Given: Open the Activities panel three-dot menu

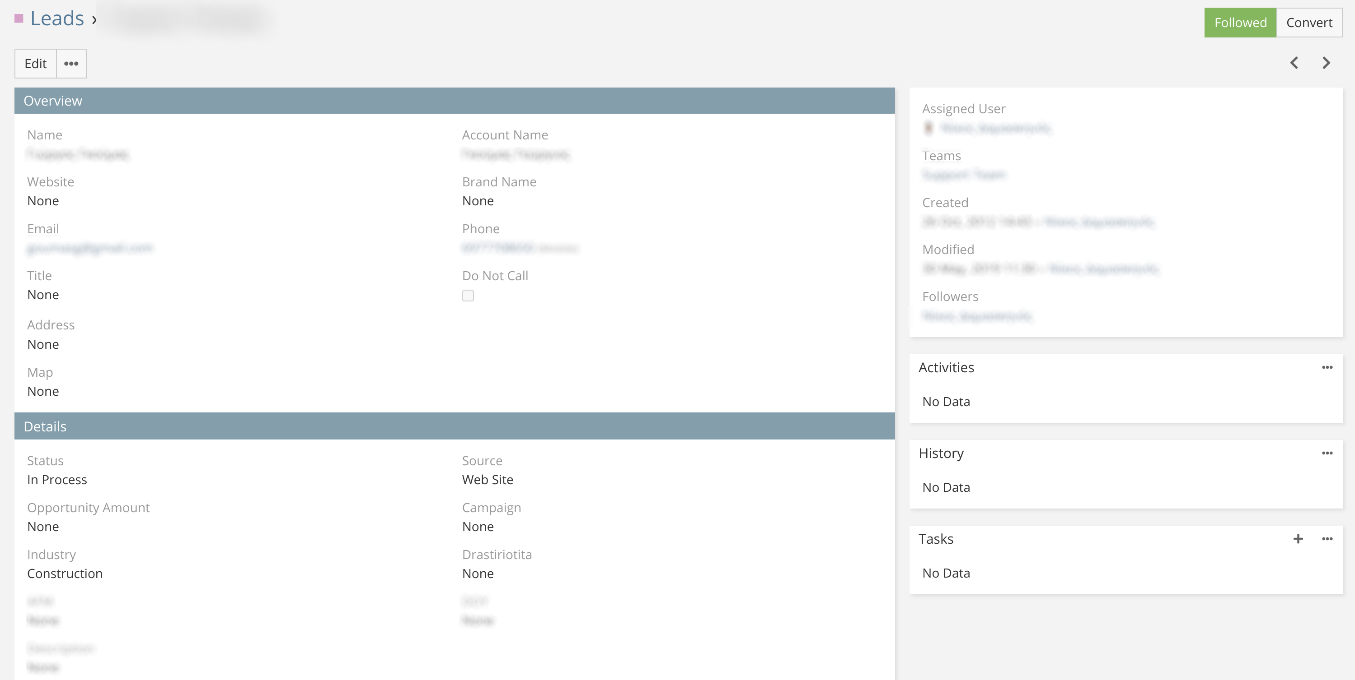Looking at the screenshot, I should (1327, 367).
